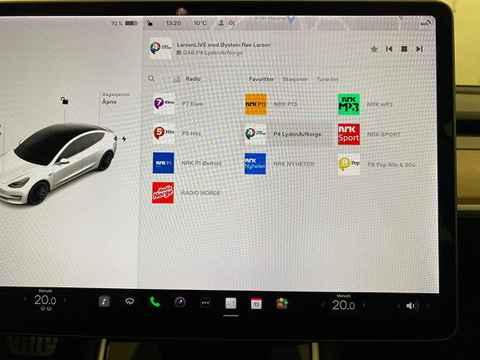This screenshot has height=360, width=480.
Task: Open the radio app in dock
Action: click(230, 303)
